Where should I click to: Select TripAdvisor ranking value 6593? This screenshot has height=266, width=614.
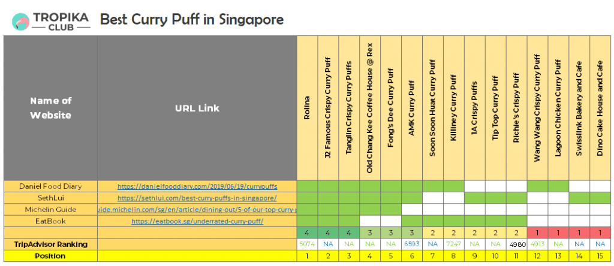click(412, 244)
